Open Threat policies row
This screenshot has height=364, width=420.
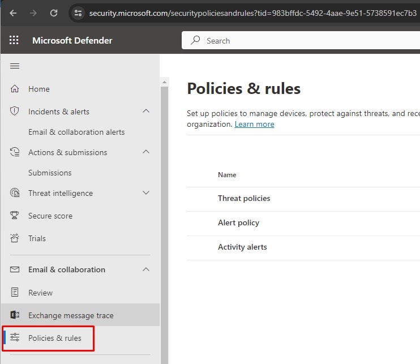click(303, 198)
